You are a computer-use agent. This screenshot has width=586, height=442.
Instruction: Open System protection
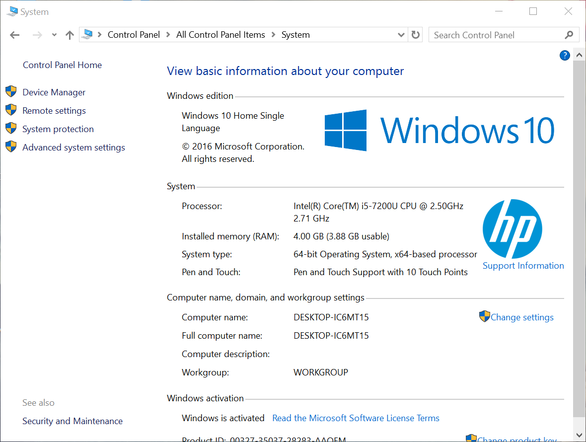pyautogui.click(x=58, y=129)
